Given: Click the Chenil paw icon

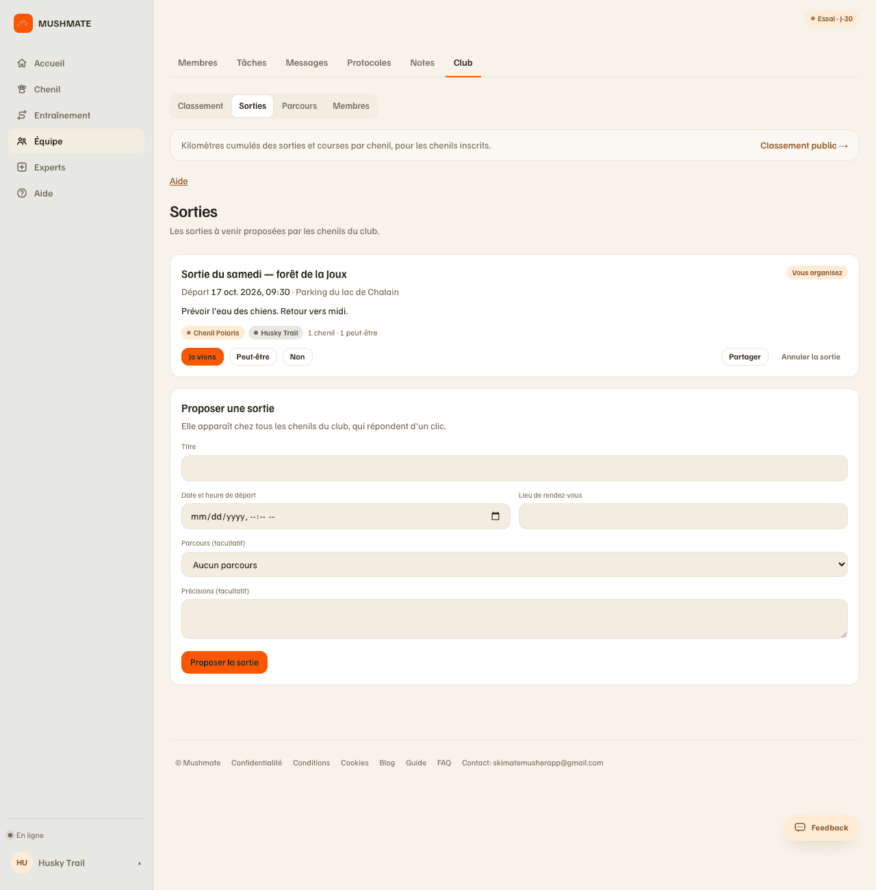Looking at the screenshot, I should tap(22, 89).
